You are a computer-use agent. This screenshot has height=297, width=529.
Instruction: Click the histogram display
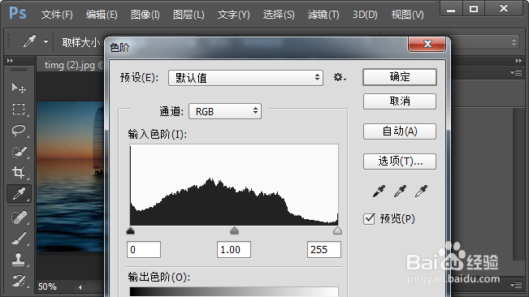point(234,185)
